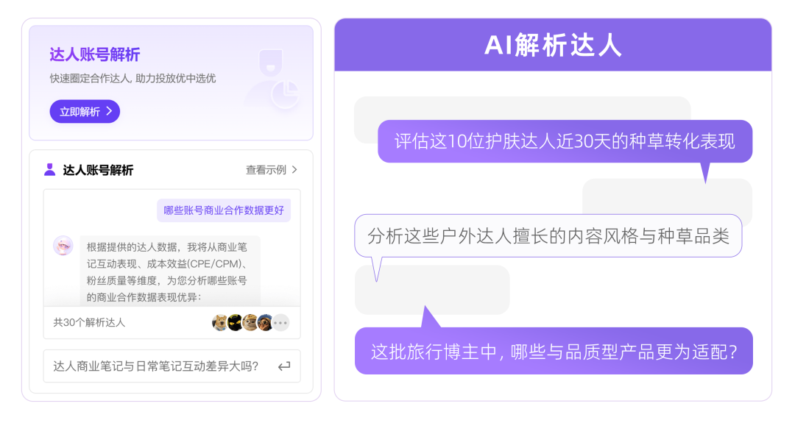795x423 pixels.
Task: Click the 共30个解析达人 count label
Action: (89, 322)
